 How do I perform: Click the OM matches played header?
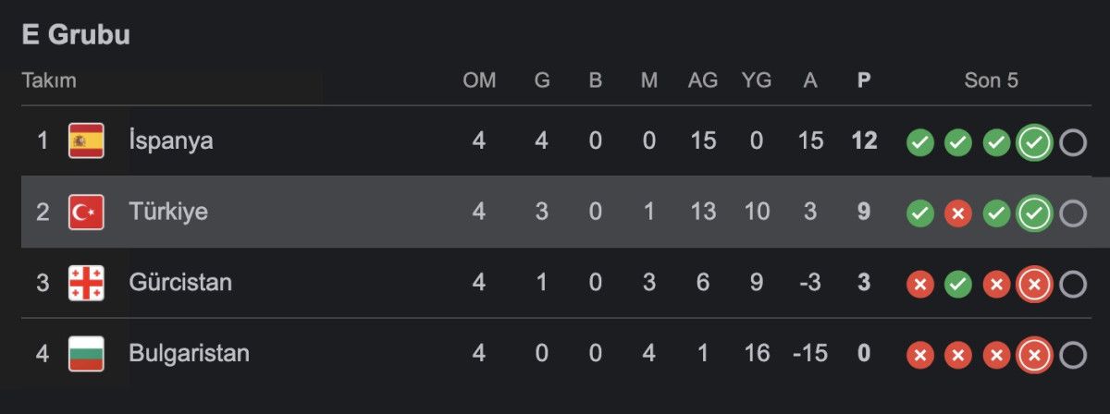tap(479, 80)
